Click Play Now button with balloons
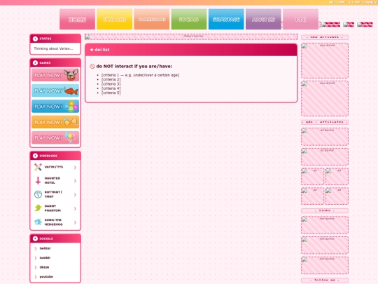The image size is (378, 284). pyautogui.click(x=55, y=137)
